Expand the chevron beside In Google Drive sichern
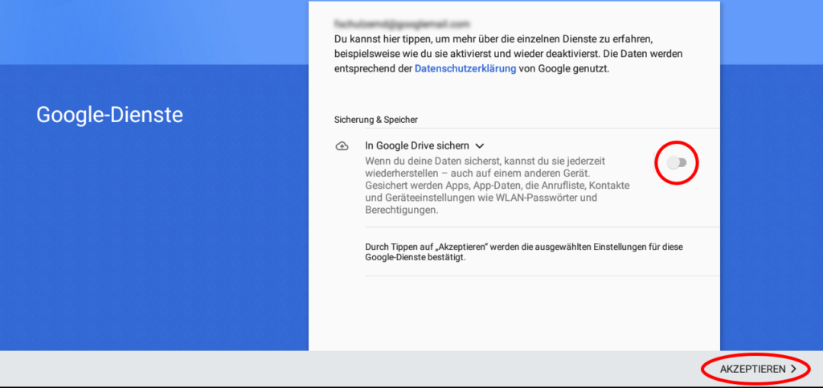823x388 pixels. [x=479, y=145]
